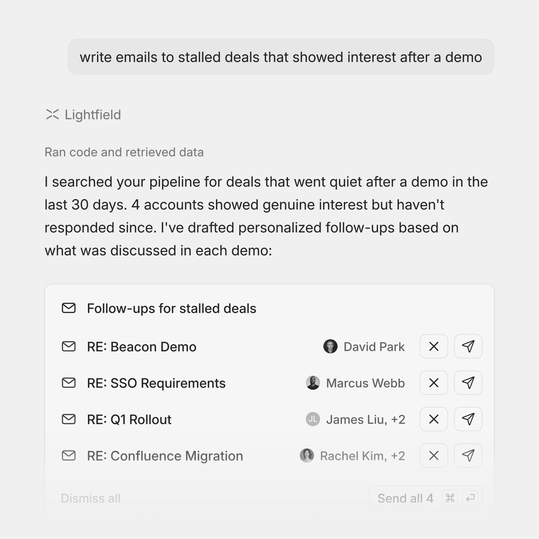Send the RE: Beacon Demo email
This screenshot has width=539, height=539.
[468, 346]
